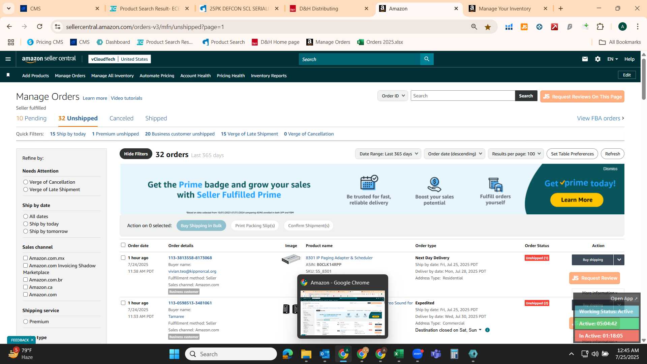Tick checkbox for order 113-3813558-8173068
647x364 pixels.
click(x=123, y=257)
